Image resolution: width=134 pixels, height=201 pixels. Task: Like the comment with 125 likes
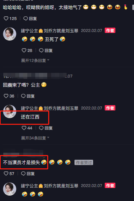coord(10,18)
